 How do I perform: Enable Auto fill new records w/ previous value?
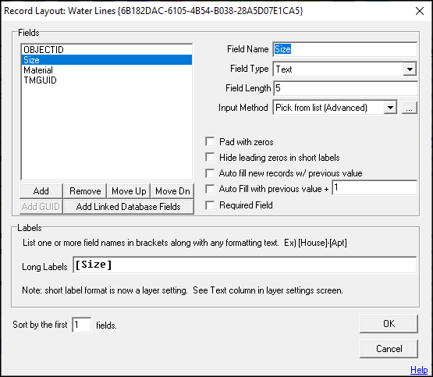point(210,173)
